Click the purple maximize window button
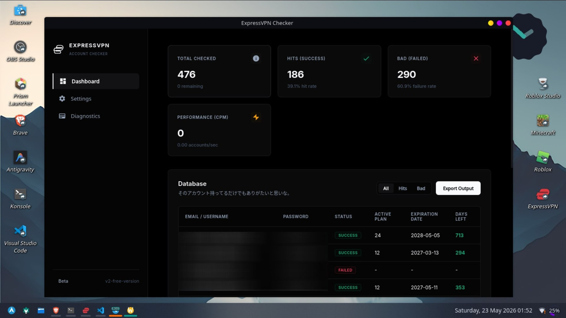This screenshot has width=566, height=318. [499, 23]
